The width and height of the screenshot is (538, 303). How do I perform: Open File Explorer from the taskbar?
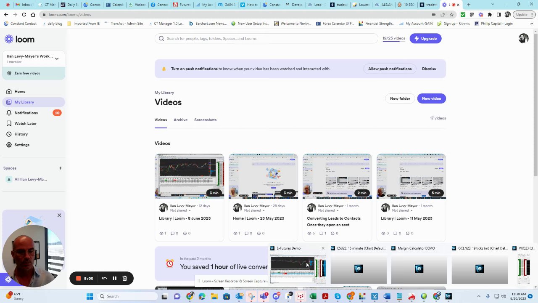(x=214, y=296)
